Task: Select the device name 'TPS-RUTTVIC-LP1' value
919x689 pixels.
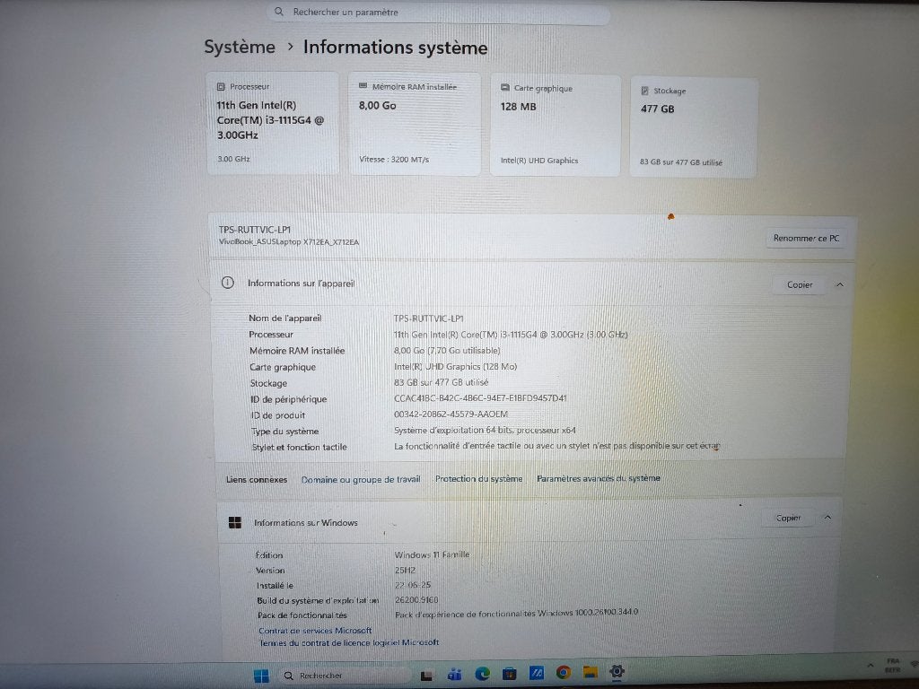Action: pos(428,318)
